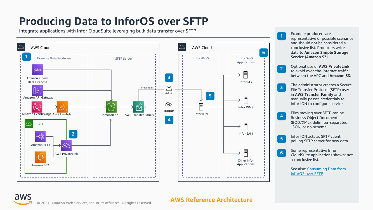Click the Infor WMS text label
This screenshot has width=373, height=210.
pyautogui.click(x=246, y=107)
